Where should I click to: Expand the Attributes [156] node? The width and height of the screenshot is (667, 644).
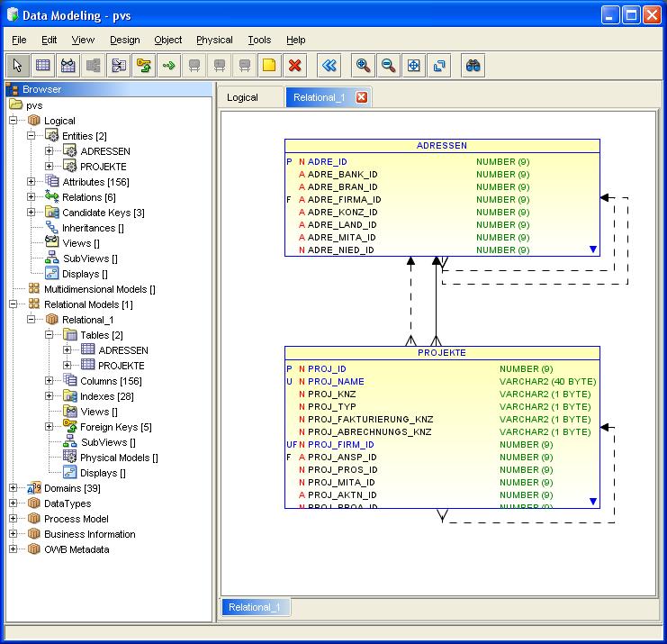(31, 182)
